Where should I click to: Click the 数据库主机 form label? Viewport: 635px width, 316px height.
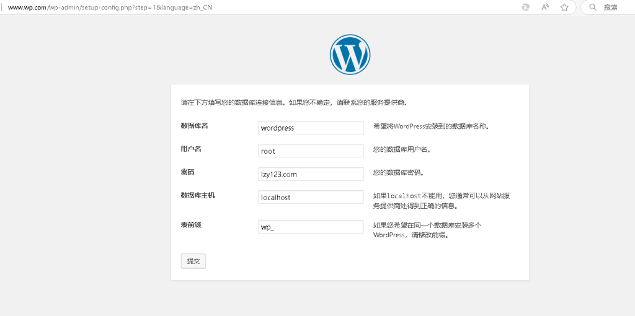(198, 195)
